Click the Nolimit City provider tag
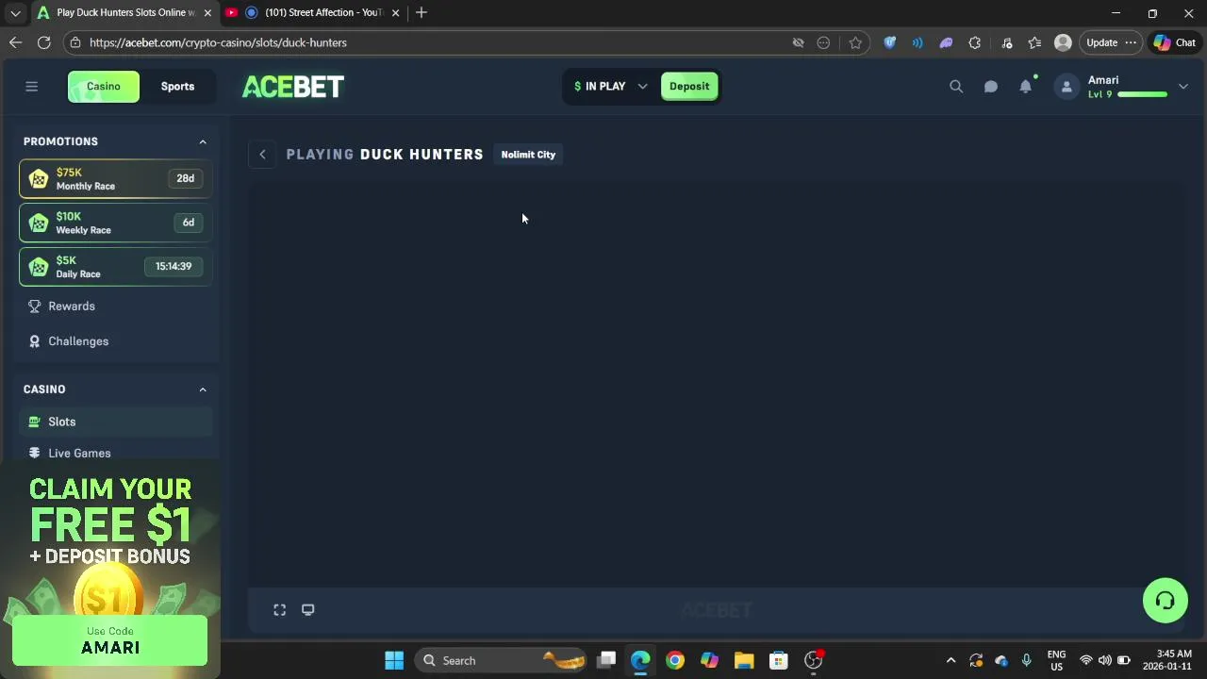The width and height of the screenshot is (1207, 679). 528,155
